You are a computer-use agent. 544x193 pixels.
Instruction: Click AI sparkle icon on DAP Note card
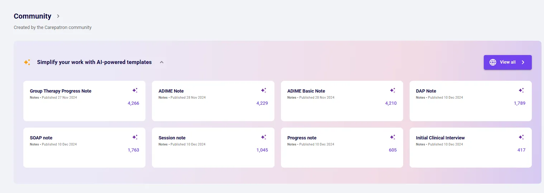pos(521,90)
